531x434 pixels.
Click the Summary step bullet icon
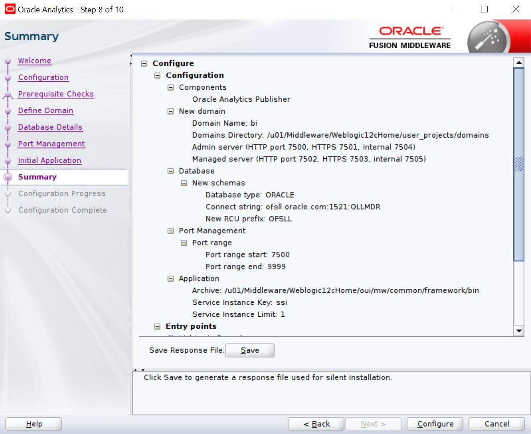[8, 177]
